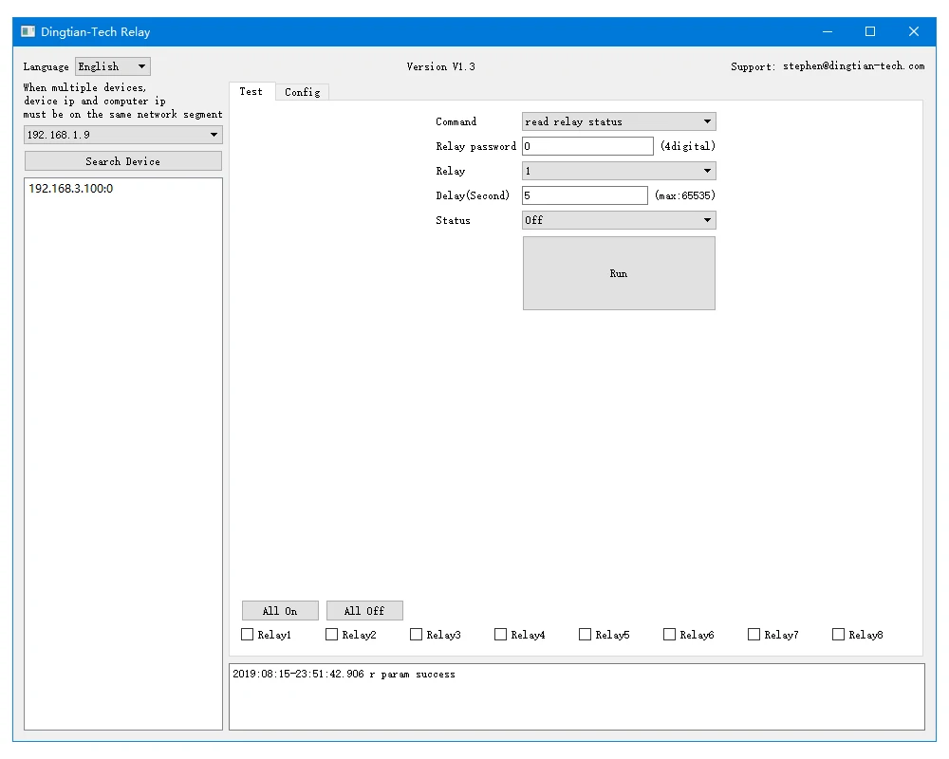Click the large Run button
Image resolution: width=949 pixels, height=759 pixels.
coord(619,273)
